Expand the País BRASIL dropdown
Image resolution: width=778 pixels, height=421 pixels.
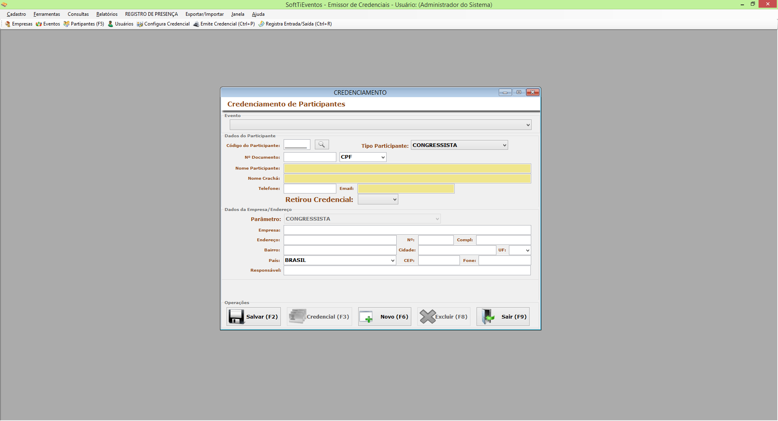pyautogui.click(x=393, y=260)
